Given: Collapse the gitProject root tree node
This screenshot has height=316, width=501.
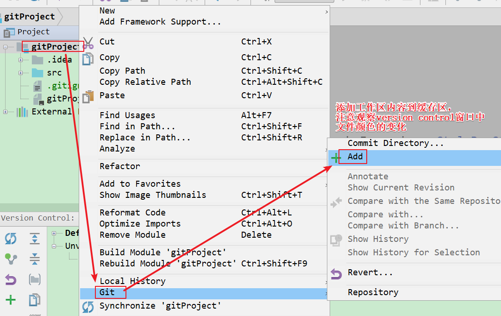Looking at the screenshot, I should click(6, 47).
